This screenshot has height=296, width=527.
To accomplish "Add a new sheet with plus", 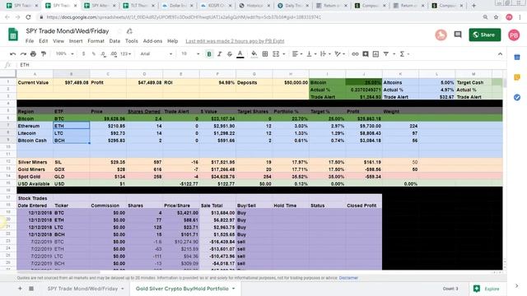I will coord(20,289).
